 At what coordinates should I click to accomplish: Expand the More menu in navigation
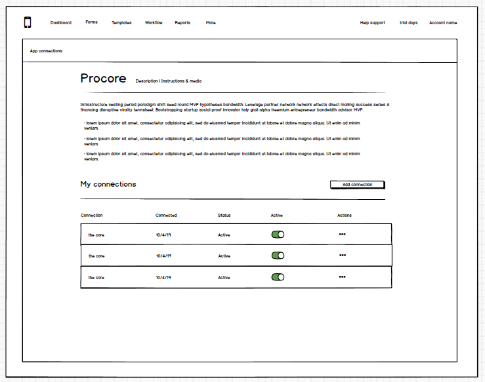[x=210, y=23]
